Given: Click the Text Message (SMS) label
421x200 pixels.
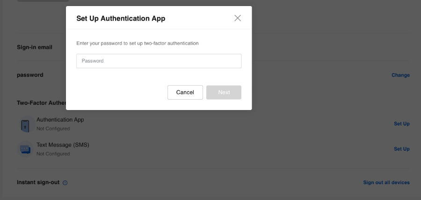Looking at the screenshot, I should (x=63, y=145).
